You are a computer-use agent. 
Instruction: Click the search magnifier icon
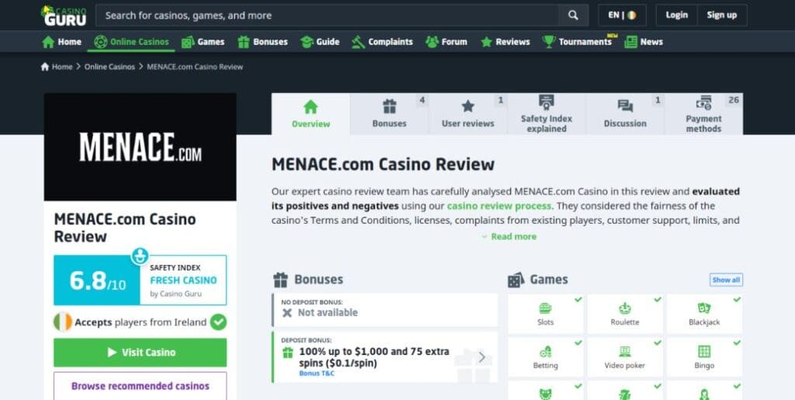[573, 15]
